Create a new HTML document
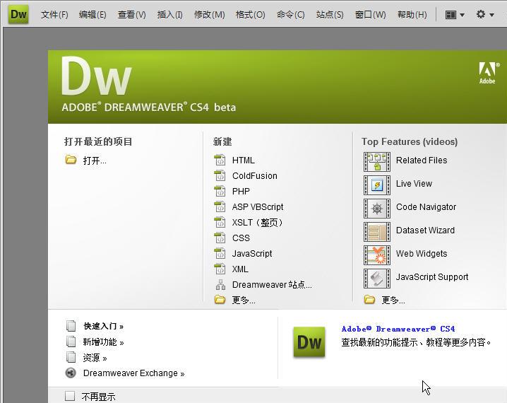 (x=243, y=160)
